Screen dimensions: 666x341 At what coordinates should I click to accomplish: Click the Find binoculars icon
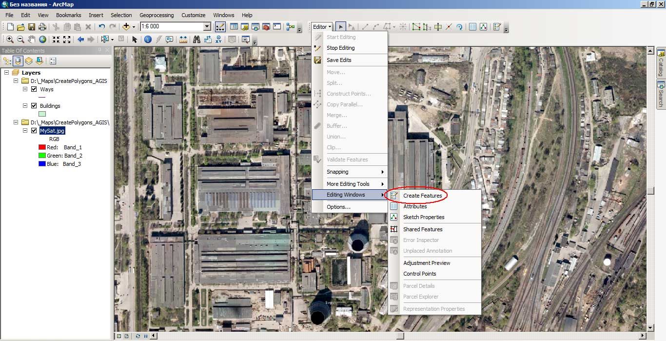point(197,40)
